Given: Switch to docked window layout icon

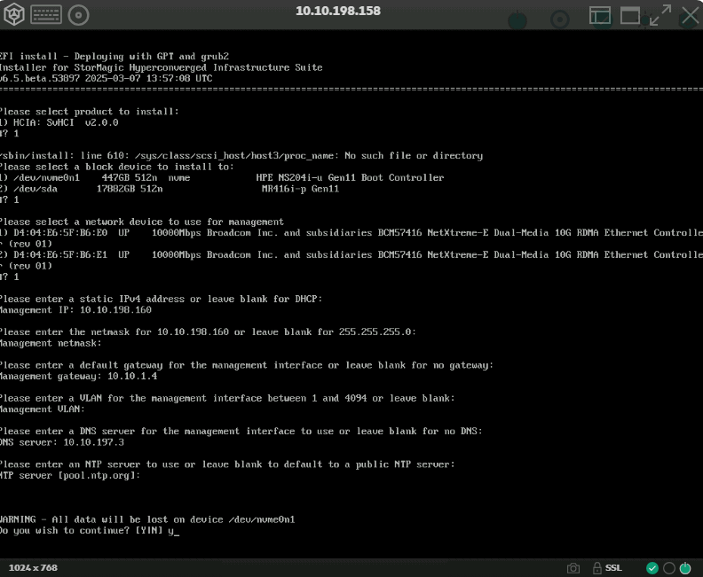Looking at the screenshot, I should [600, 15].
